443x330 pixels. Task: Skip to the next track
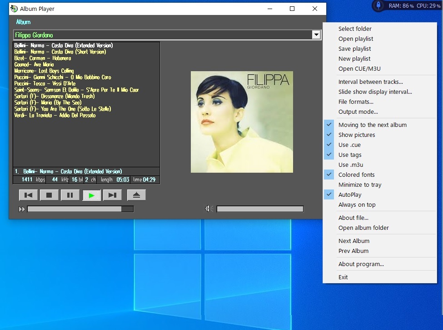113,194
